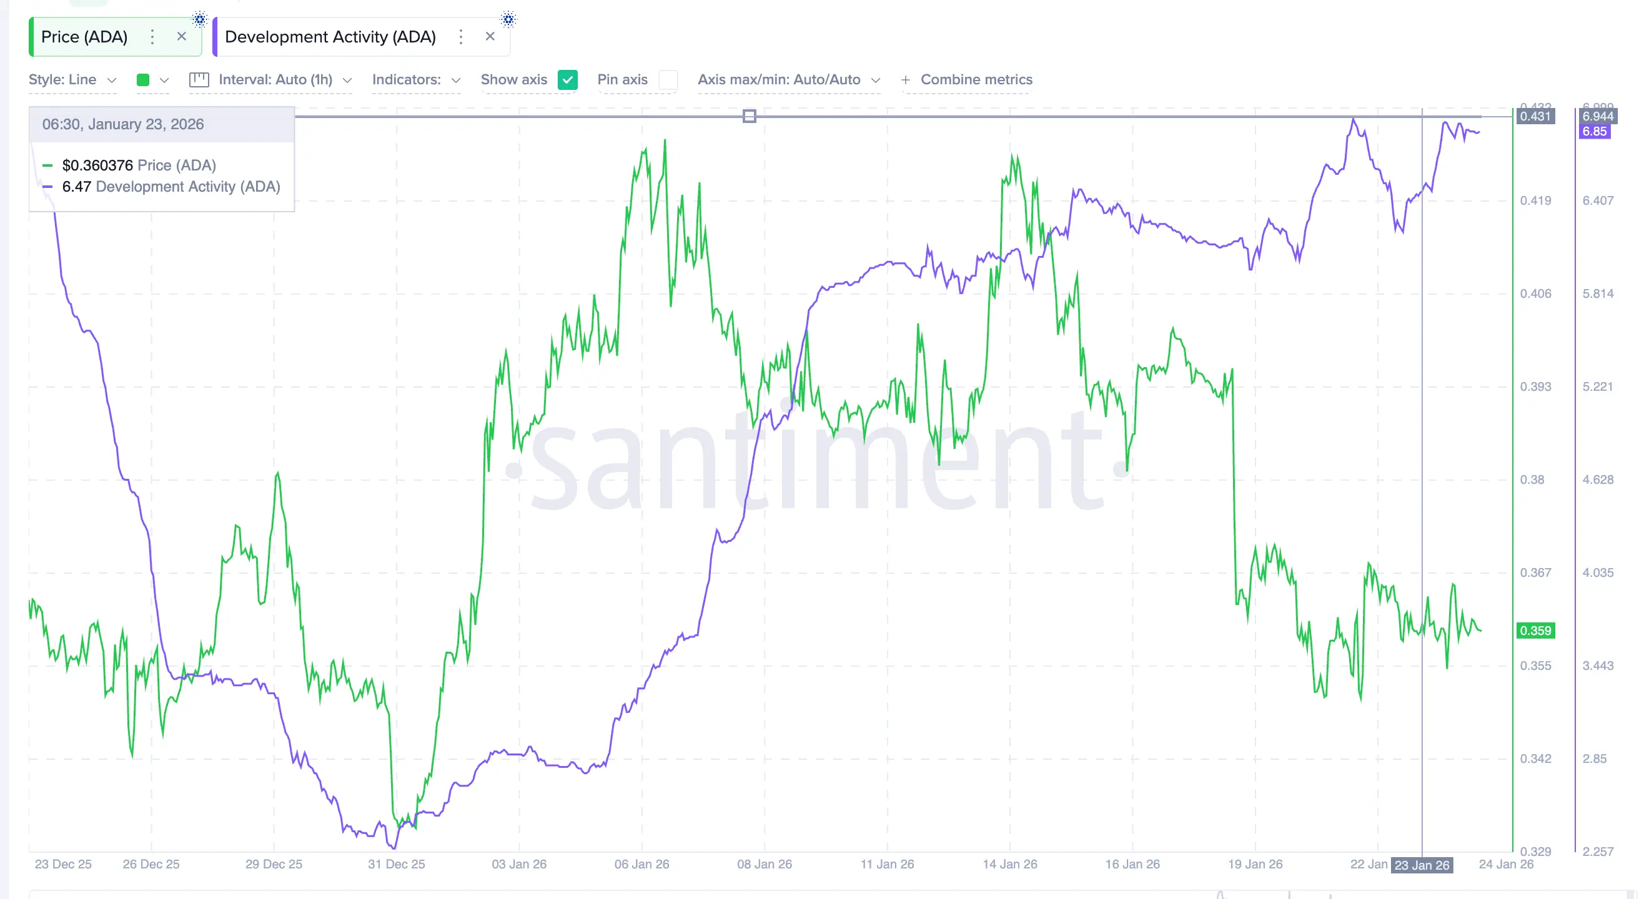Image resolution: width=1639 pixels, height=899 pixels.
Task: Click the Cardano logo on the Price metric
Action: (199, 19)
